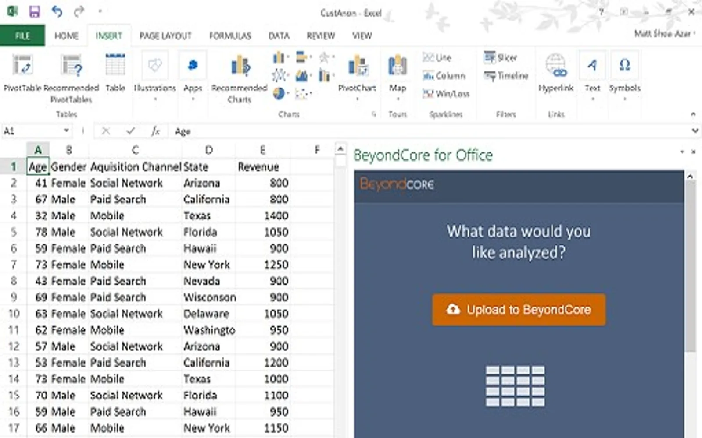Click the Insert Function fx button
The image size is (702, 438).
[x=155, y=131]
